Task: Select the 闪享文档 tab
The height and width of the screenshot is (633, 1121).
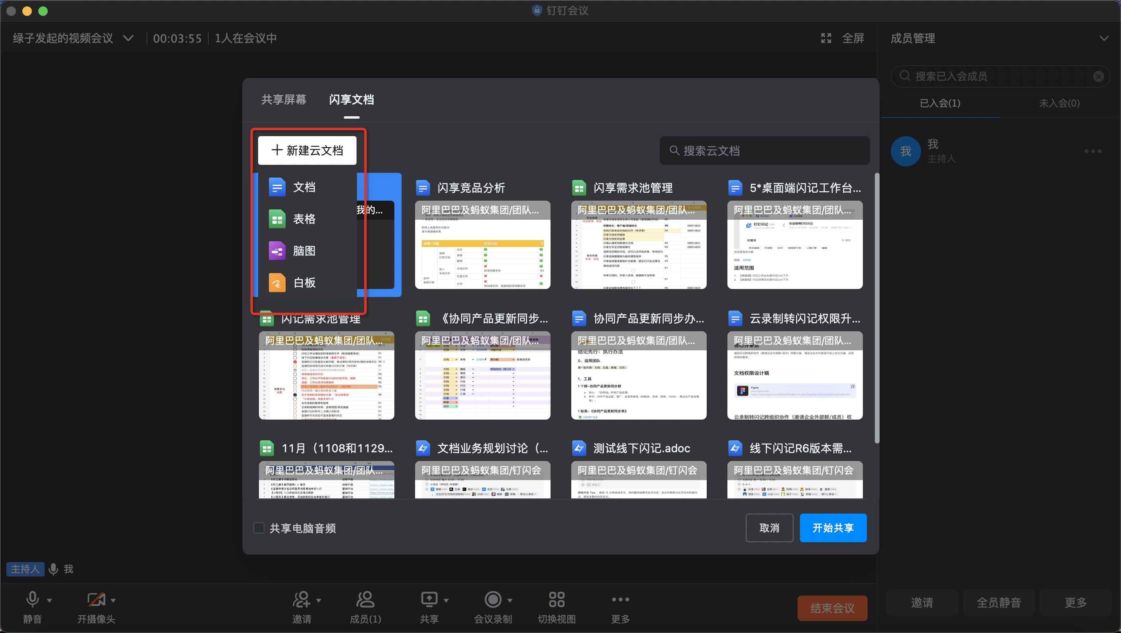Action: (352, 100)
